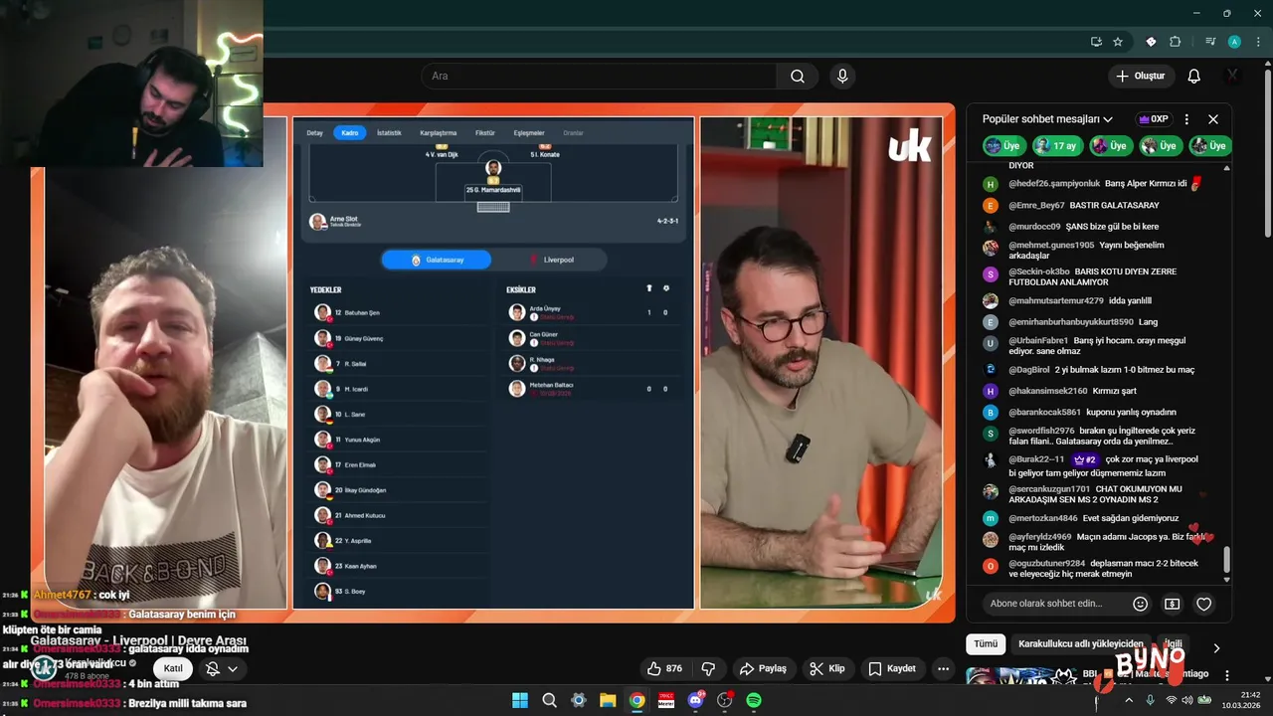Image resolution: width=1273 pixels, height=716 pixels.
Task: Select Karakullukcu adlı yükleyiciden chip
Action: pos(1081,643)
